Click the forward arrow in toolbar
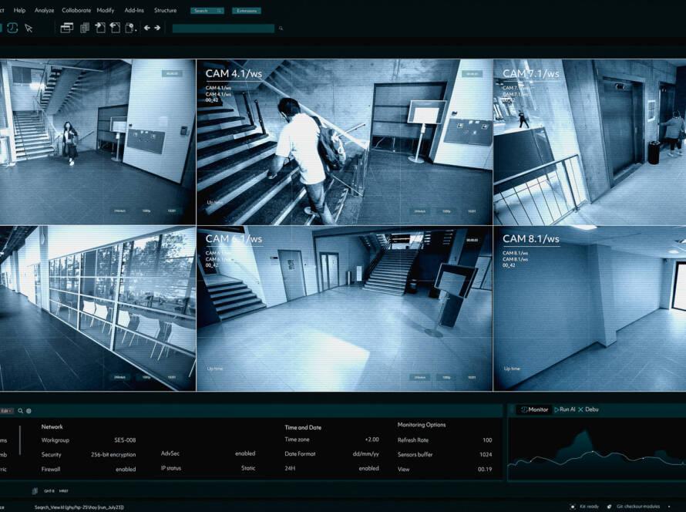 (x=157, y=28)
